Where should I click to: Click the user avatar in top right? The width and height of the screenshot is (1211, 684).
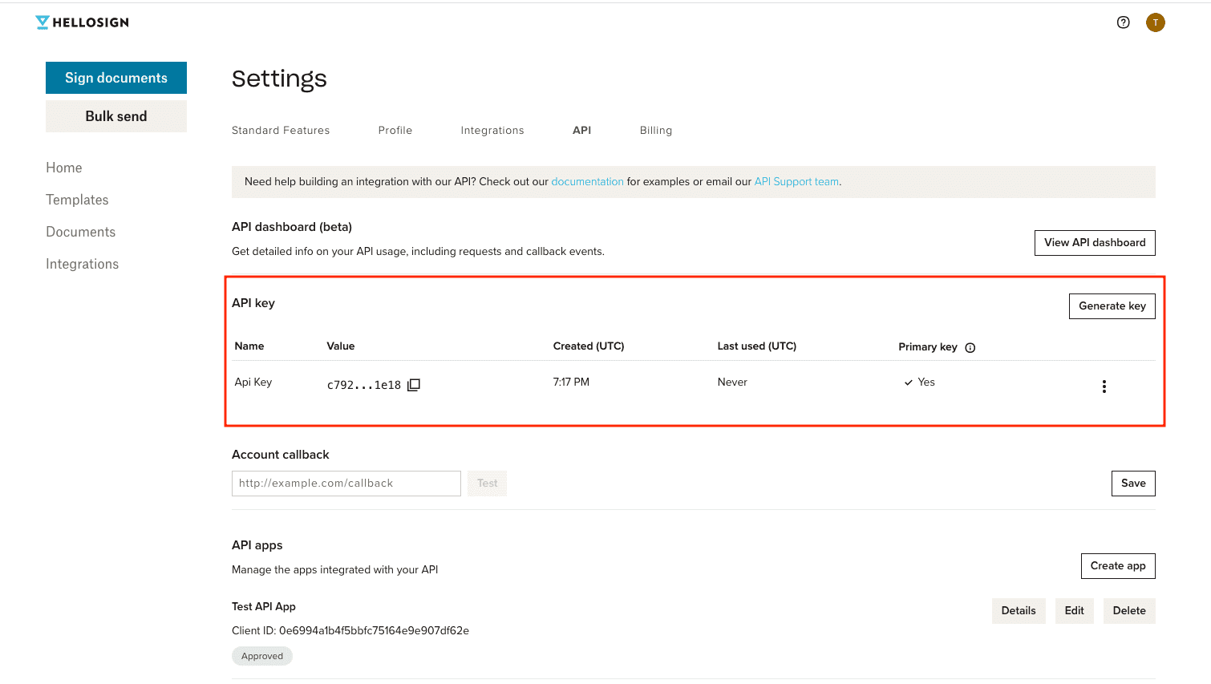pyautogui.click(x=1155, y=22)
